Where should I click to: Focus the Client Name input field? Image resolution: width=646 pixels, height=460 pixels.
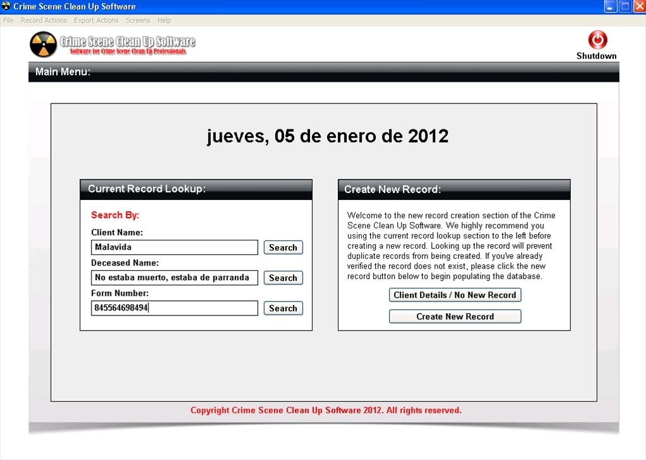(x=174, y=247)
